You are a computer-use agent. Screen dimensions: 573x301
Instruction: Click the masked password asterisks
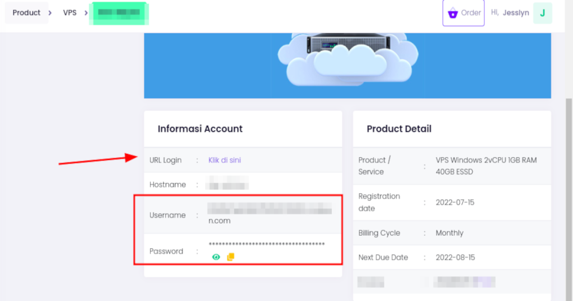pos(266,244)
